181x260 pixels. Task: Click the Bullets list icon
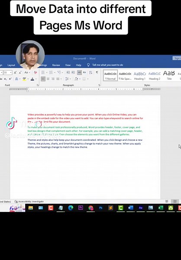click(43, 72)
